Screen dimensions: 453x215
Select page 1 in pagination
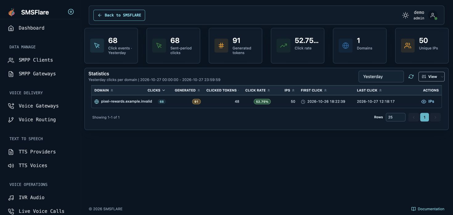coord(424,117)
